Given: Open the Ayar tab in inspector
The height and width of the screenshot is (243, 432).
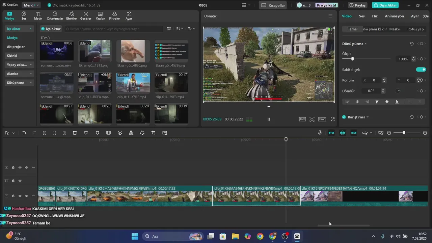Looking at the screenshot, I should [x=415, y=16].
